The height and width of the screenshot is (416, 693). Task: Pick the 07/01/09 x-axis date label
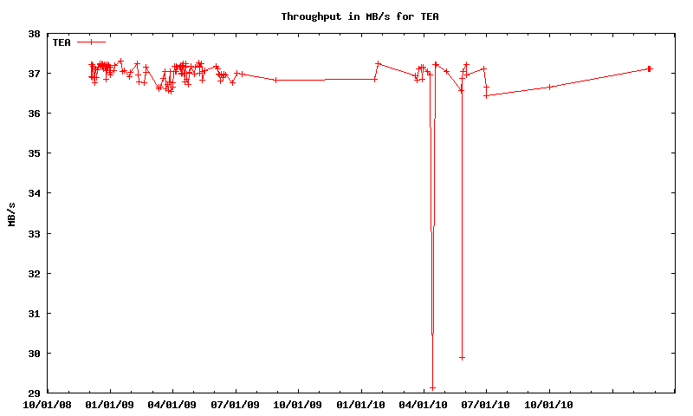236,404
